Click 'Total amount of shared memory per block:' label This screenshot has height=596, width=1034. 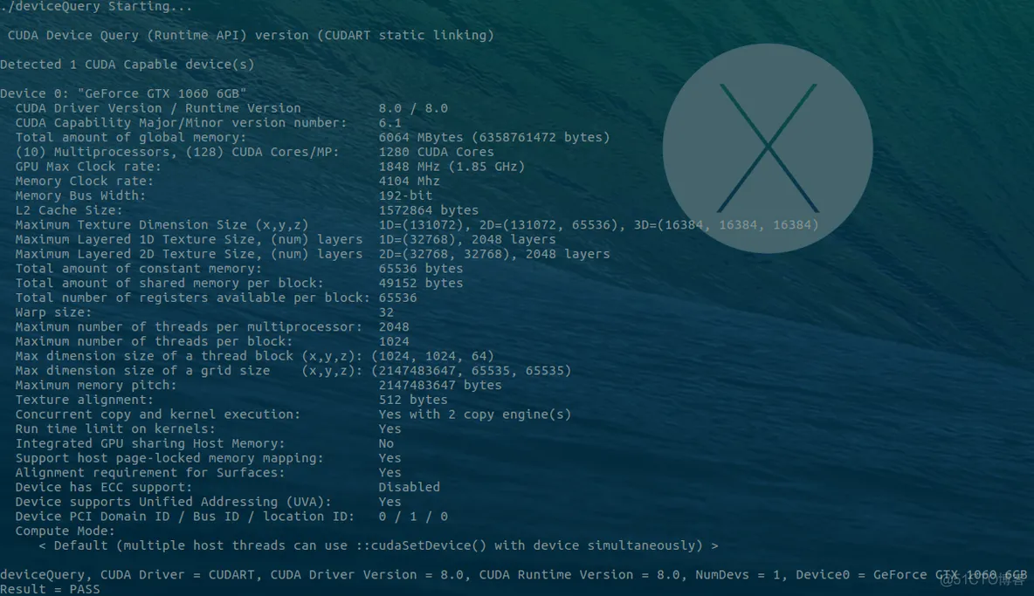[x=169, y=283]
